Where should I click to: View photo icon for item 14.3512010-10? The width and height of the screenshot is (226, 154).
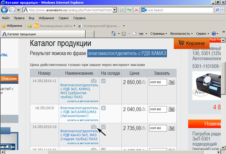tap(94, 127)
